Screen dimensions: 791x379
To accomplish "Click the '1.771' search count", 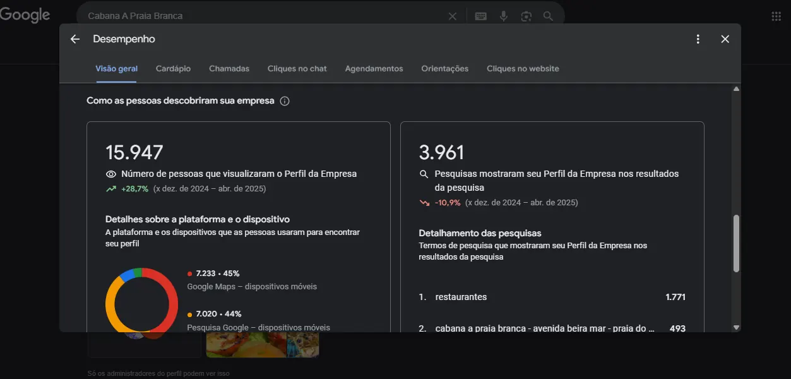I will [x=675, y=297].
